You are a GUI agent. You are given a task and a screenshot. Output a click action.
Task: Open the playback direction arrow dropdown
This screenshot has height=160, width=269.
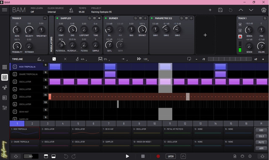tap(124, 59)
